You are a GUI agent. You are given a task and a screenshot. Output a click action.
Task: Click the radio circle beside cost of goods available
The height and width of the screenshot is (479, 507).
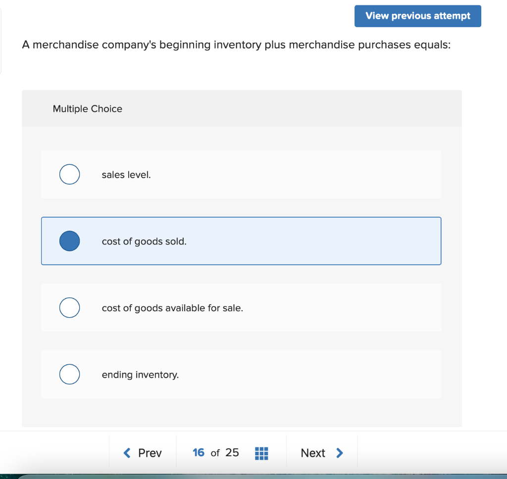(69, 307)
